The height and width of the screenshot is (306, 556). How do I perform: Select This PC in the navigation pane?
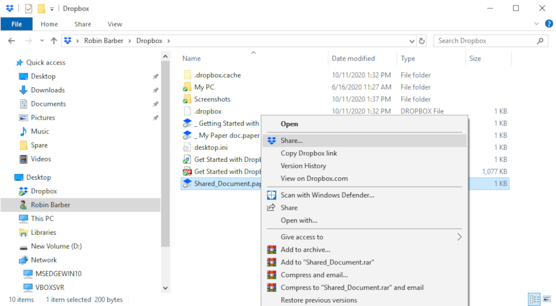click(x=42, y=219)
